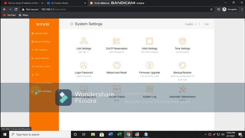Viewport: 245px width, 138px height.
Task: Close the How to know IP address tab
Action: pos(42,3)
